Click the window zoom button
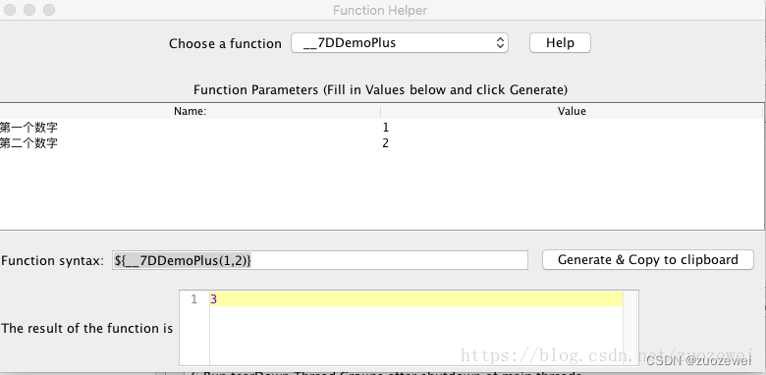Screen dimensions: 766x375 click(x=49, y=10)
